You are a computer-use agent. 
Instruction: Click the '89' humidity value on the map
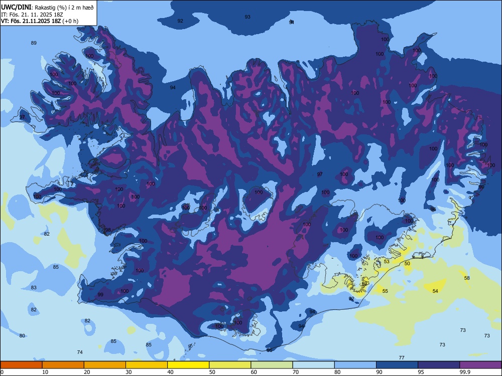34,43
